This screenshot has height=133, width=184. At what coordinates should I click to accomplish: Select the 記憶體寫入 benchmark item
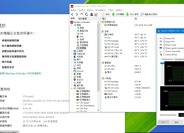[x=83, y=94]
